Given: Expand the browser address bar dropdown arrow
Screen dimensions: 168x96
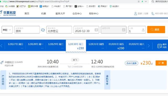Looking at the screenshot, I should pos(146,2).
